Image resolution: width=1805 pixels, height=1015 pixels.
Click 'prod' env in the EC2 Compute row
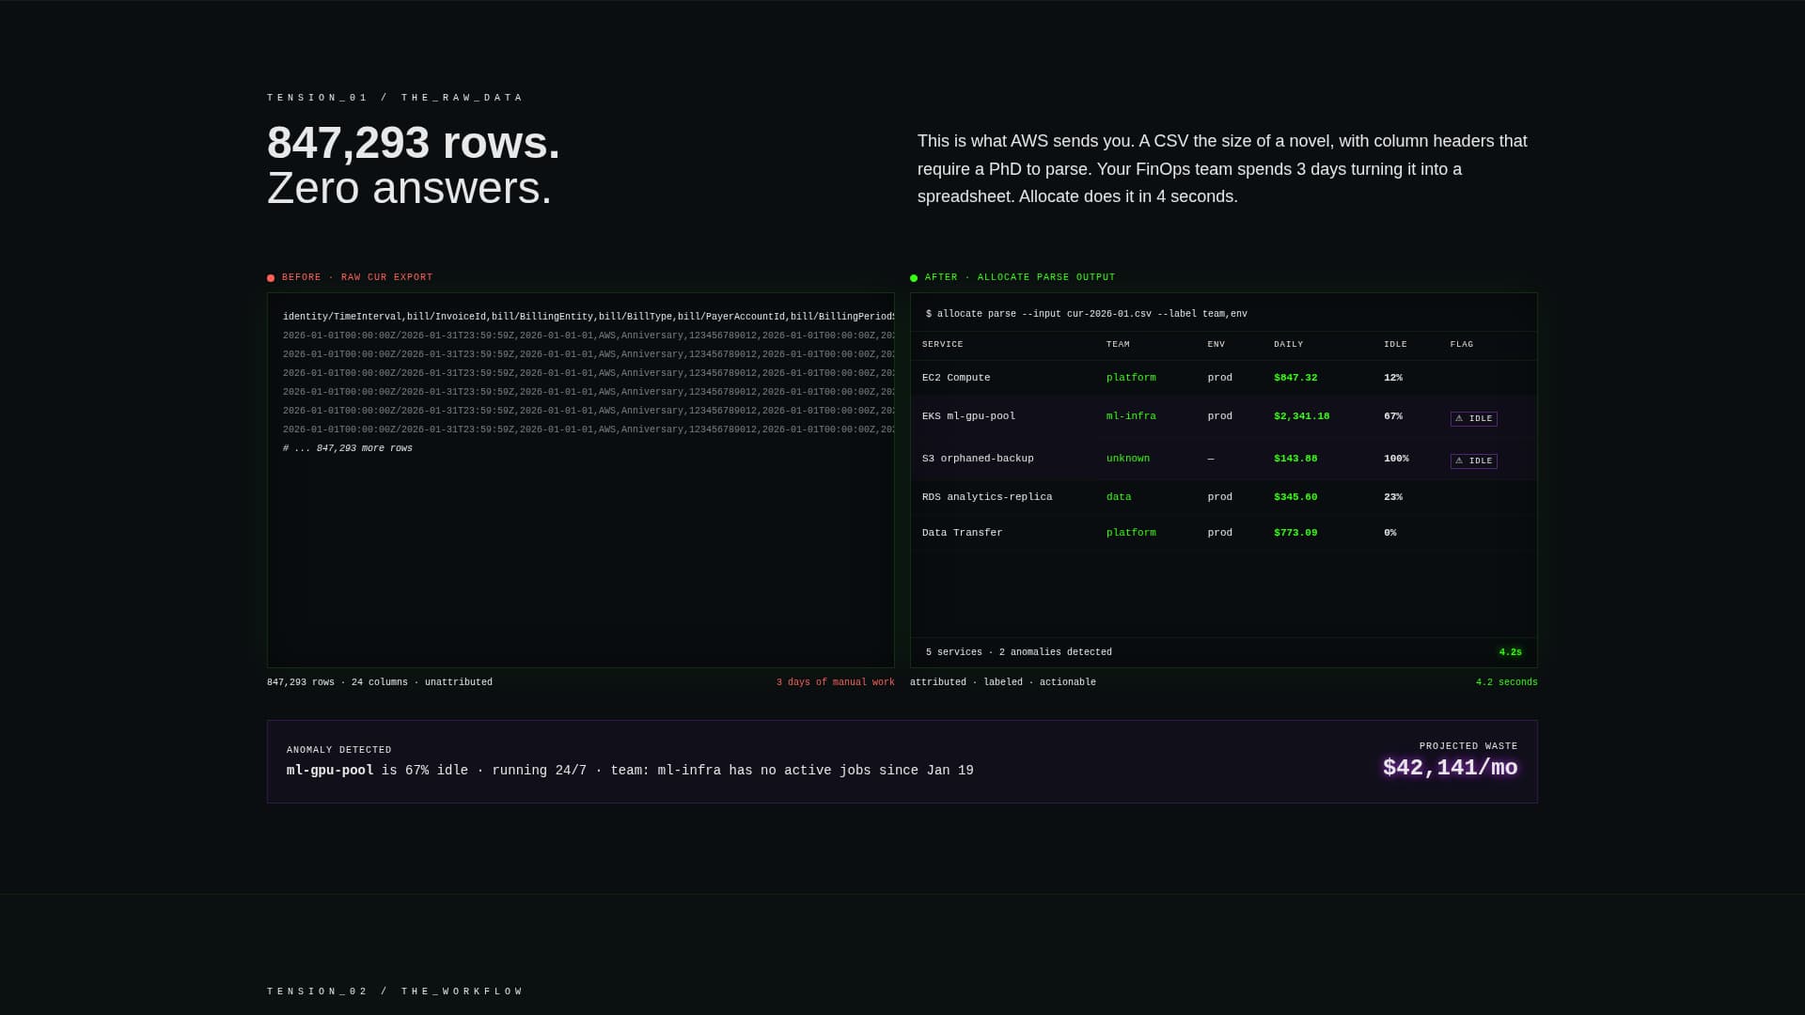tap(1220, 378)
